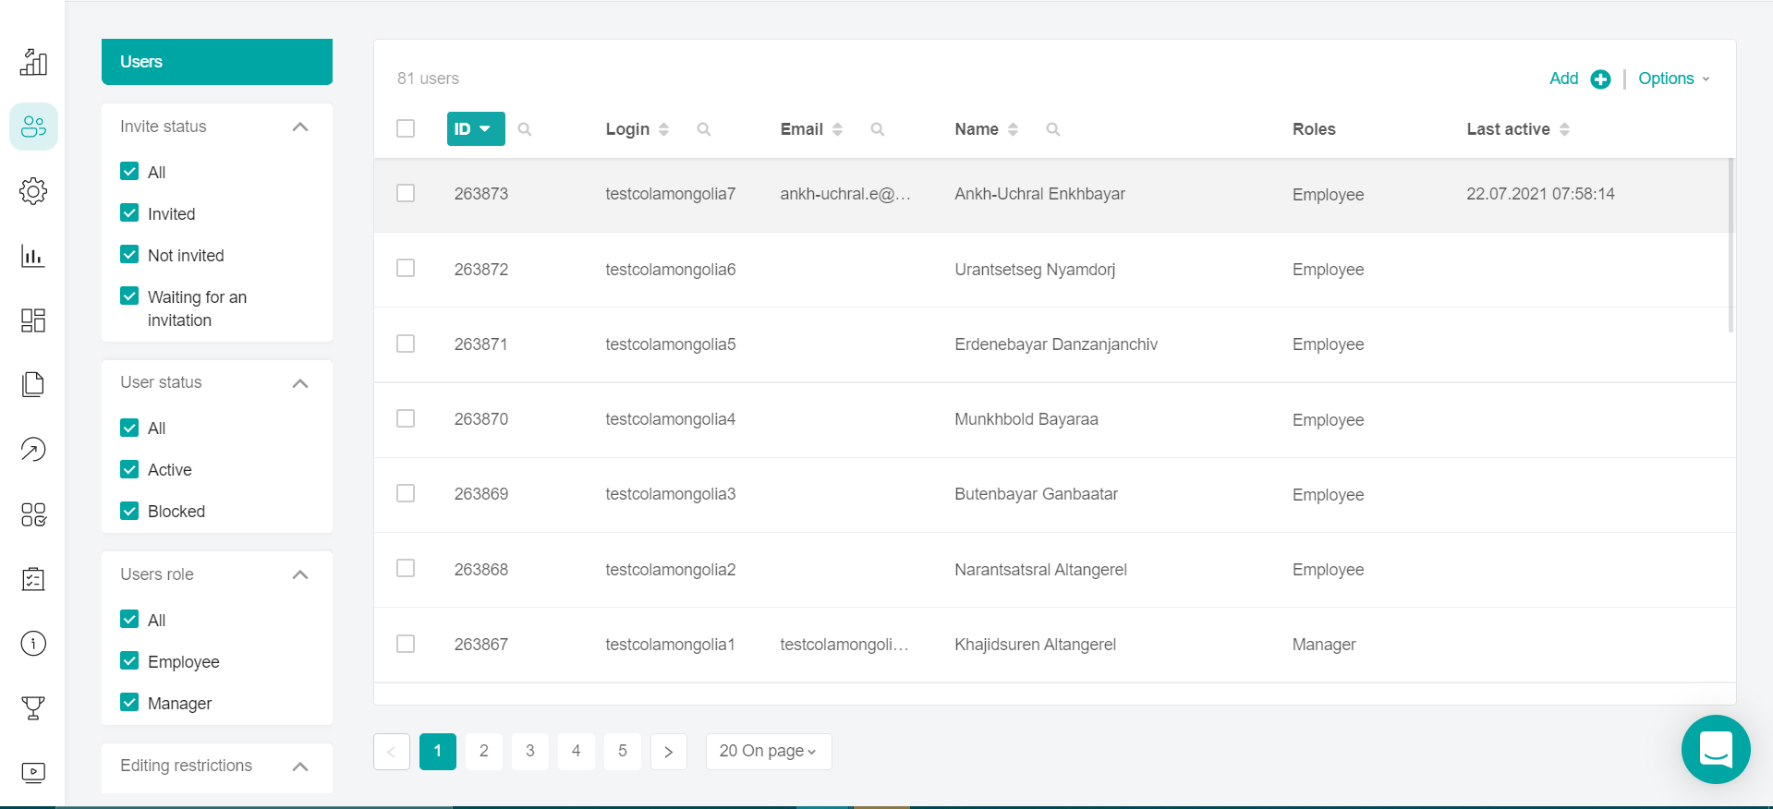Select the row checkbox for user 263869
This screenshot has width=1773, height=809.
406,493
